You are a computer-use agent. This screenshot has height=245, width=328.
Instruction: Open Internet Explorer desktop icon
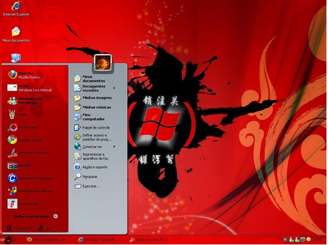click(16, 9)
